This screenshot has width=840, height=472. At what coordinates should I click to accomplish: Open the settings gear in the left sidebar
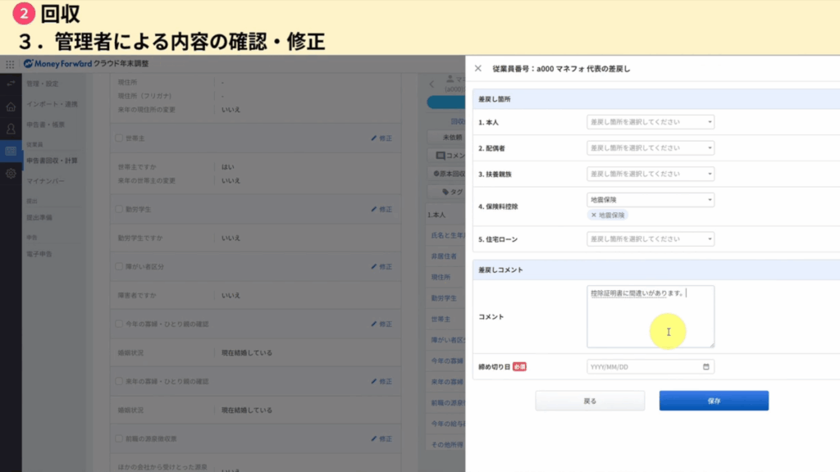[x=11, y=174]
